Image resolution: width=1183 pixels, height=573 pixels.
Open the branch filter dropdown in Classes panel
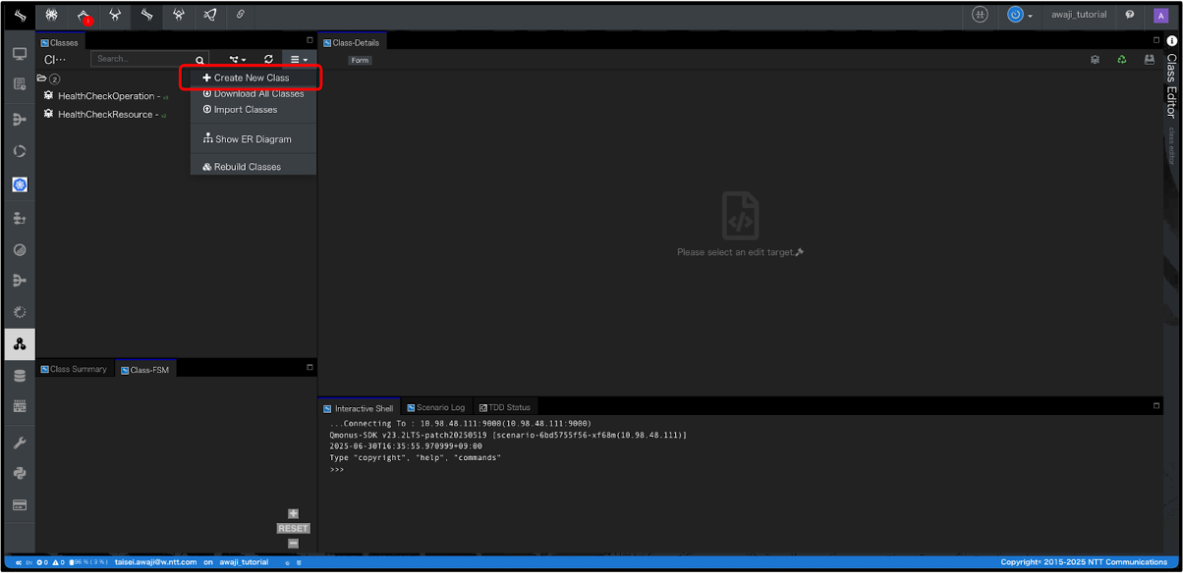pos(238,60)
